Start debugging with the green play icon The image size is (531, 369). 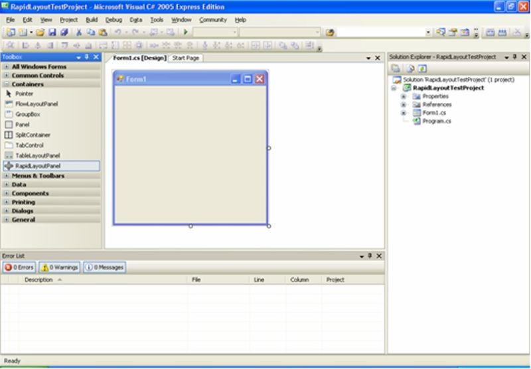pos(186,32)
